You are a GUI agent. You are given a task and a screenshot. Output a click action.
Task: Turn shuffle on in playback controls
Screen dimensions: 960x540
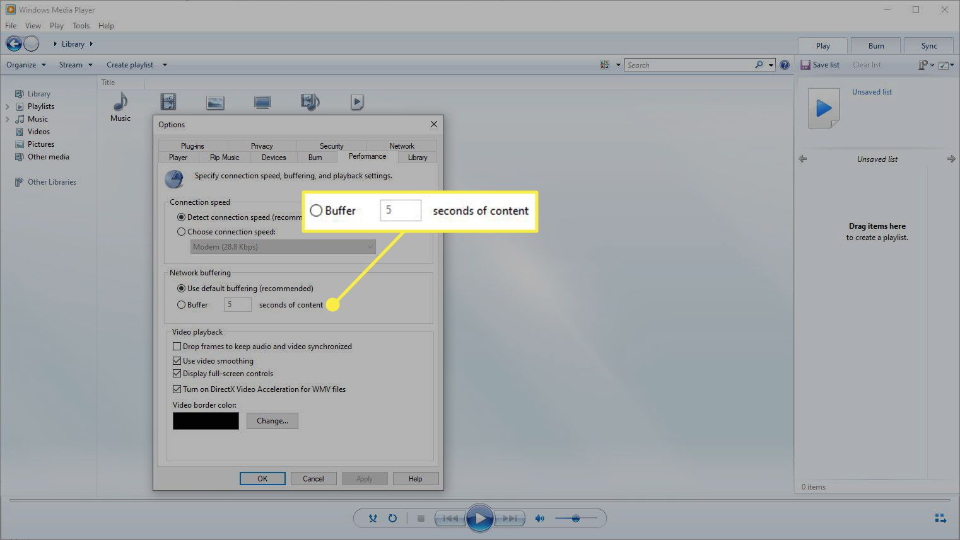coord(373,519)
